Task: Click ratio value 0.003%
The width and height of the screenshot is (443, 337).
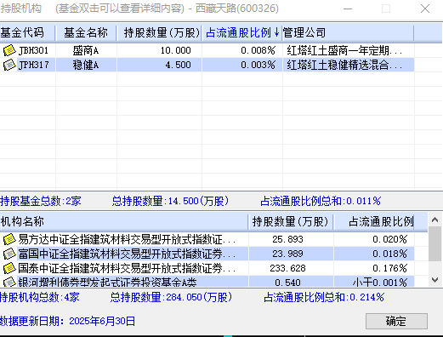Action: [x=258, y=65]
